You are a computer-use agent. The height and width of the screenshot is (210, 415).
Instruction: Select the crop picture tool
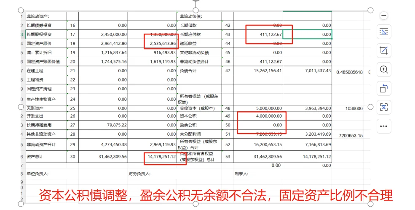pyautogui.click(x=384, y=50)
